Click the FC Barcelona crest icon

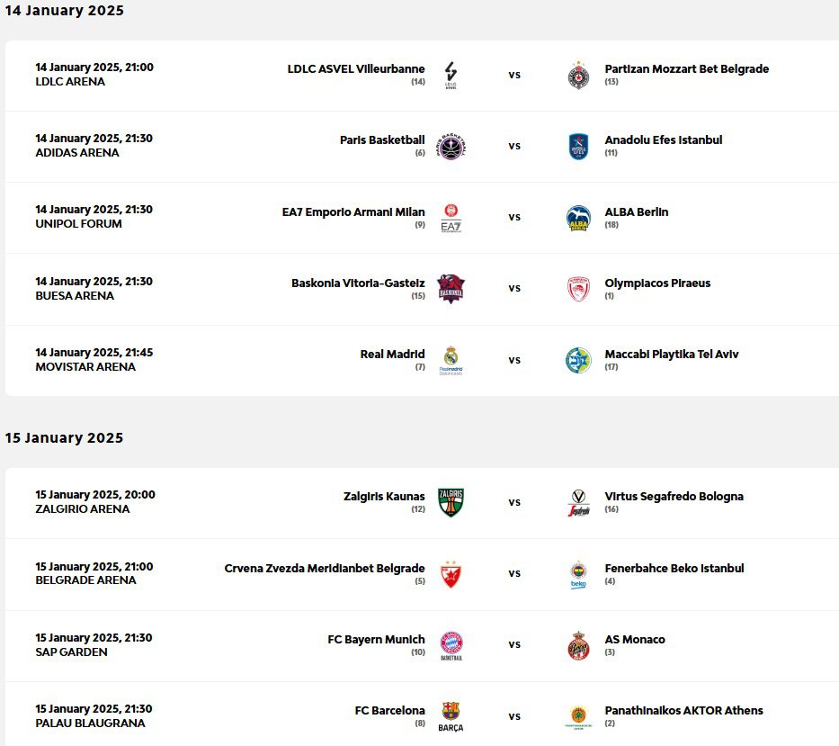pos(451,716)
